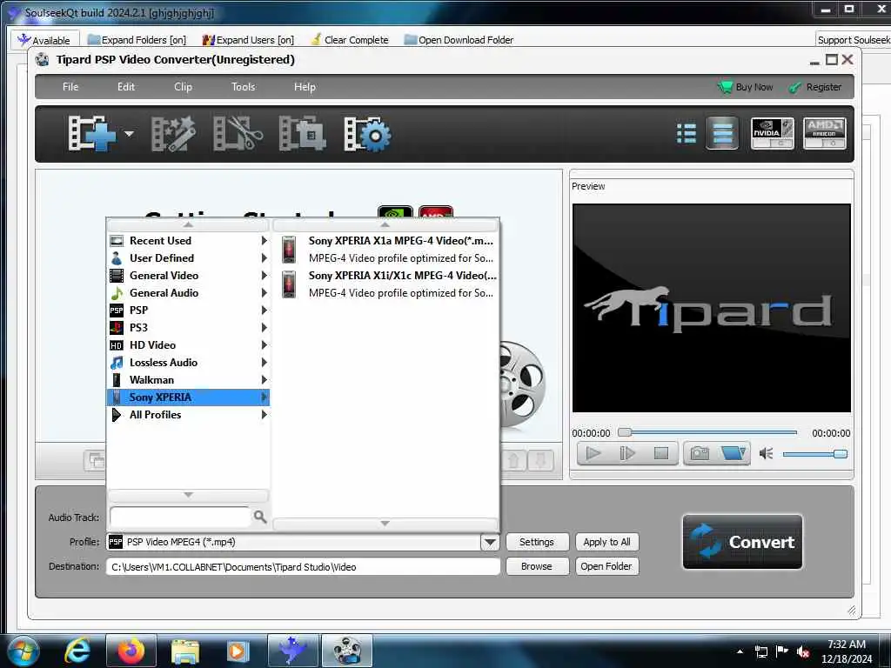The width and height of the screenshot is (891, 668).
Task: Open Preferences gear film icon
Action: [x=368, y=134]
